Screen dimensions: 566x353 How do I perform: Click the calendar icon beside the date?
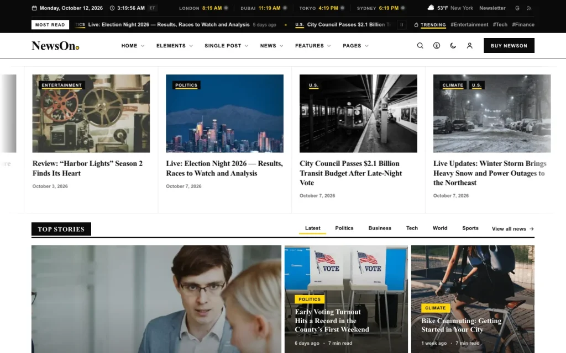click(34, 8)
